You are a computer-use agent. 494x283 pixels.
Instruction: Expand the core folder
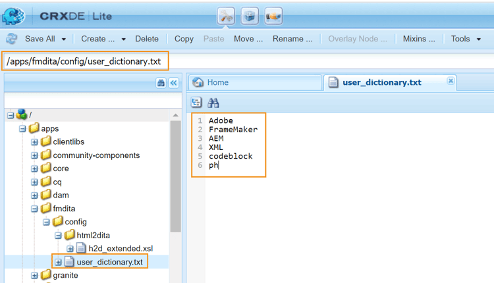[x=34, y=169]
